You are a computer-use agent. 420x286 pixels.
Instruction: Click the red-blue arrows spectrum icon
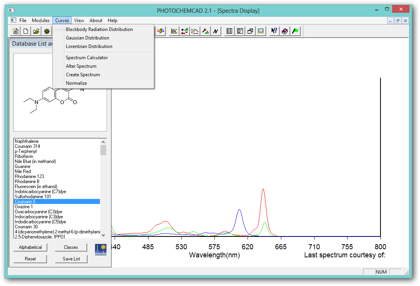click(x=160, y=31)
